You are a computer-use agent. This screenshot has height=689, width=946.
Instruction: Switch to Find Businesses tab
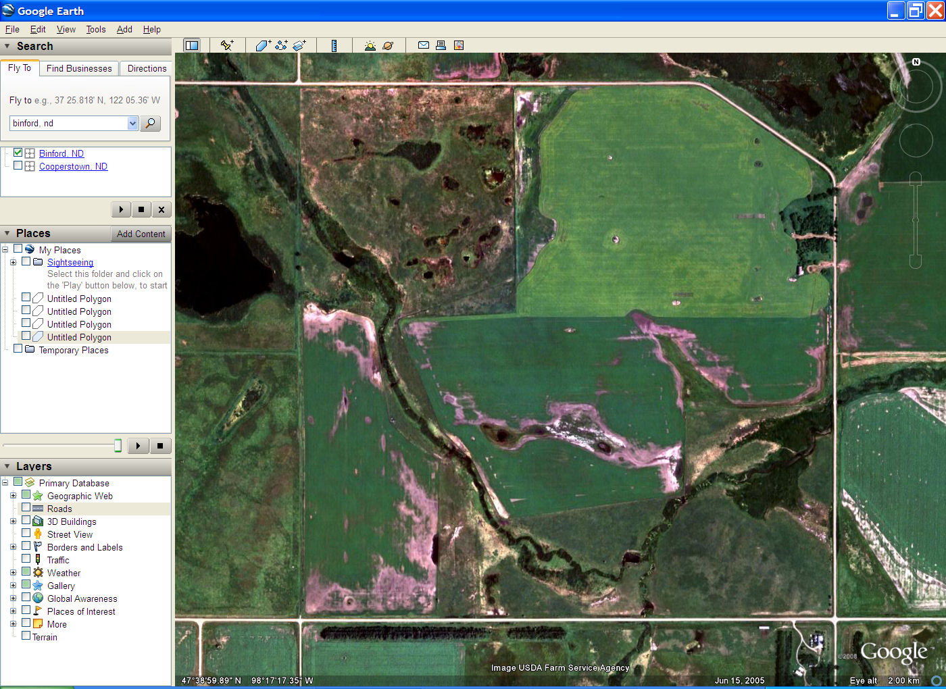(79, 68)
